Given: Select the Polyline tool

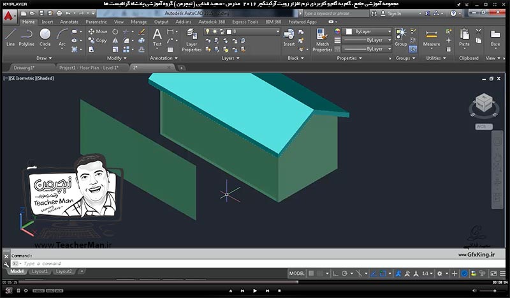Looking at the screenshot, I should pyautogui.click(x=26, y=38).
